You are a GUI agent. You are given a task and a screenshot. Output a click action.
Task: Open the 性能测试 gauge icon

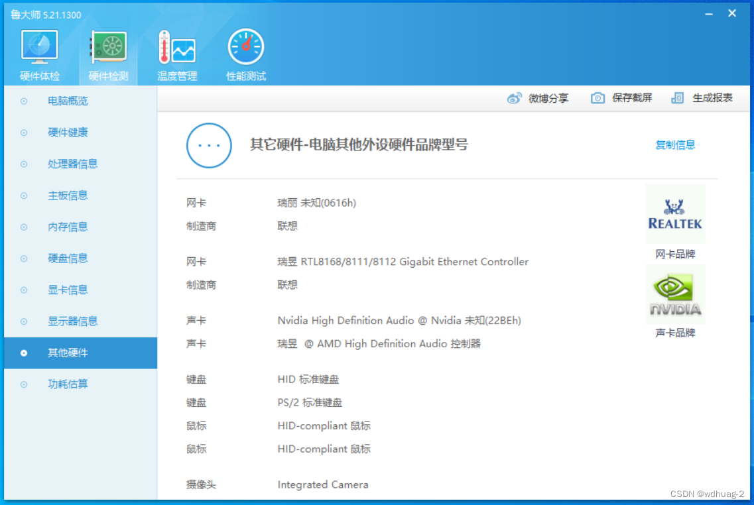[246, 47]
